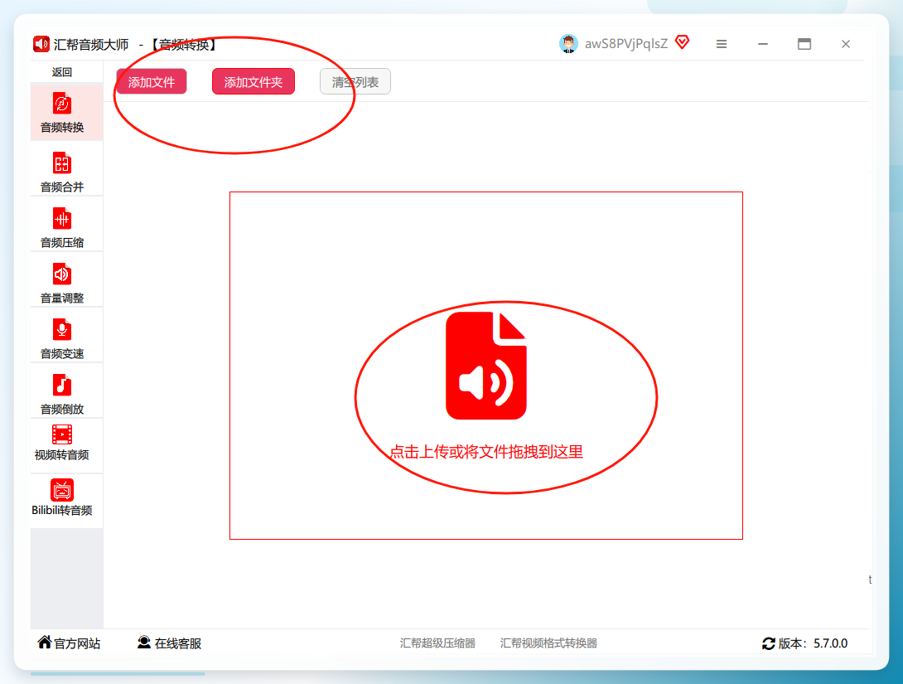Click the 官方网站 label
This screenshot has height=684, width=903.
(x=77, y=643)
